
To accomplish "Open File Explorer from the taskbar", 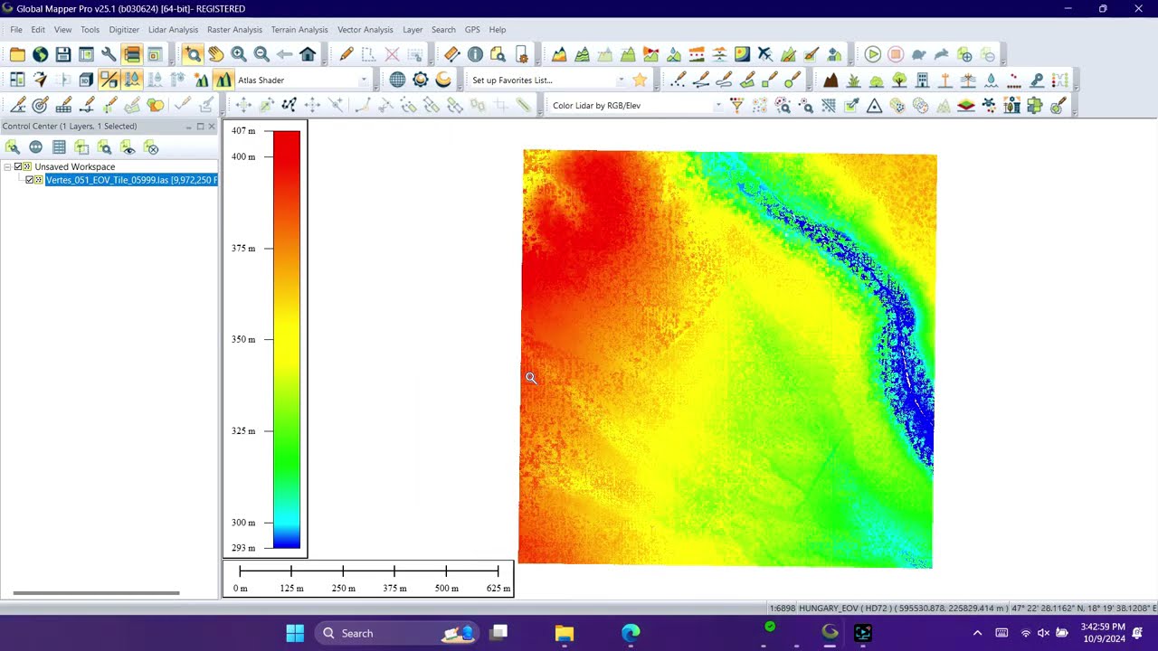I will (564, 633).
